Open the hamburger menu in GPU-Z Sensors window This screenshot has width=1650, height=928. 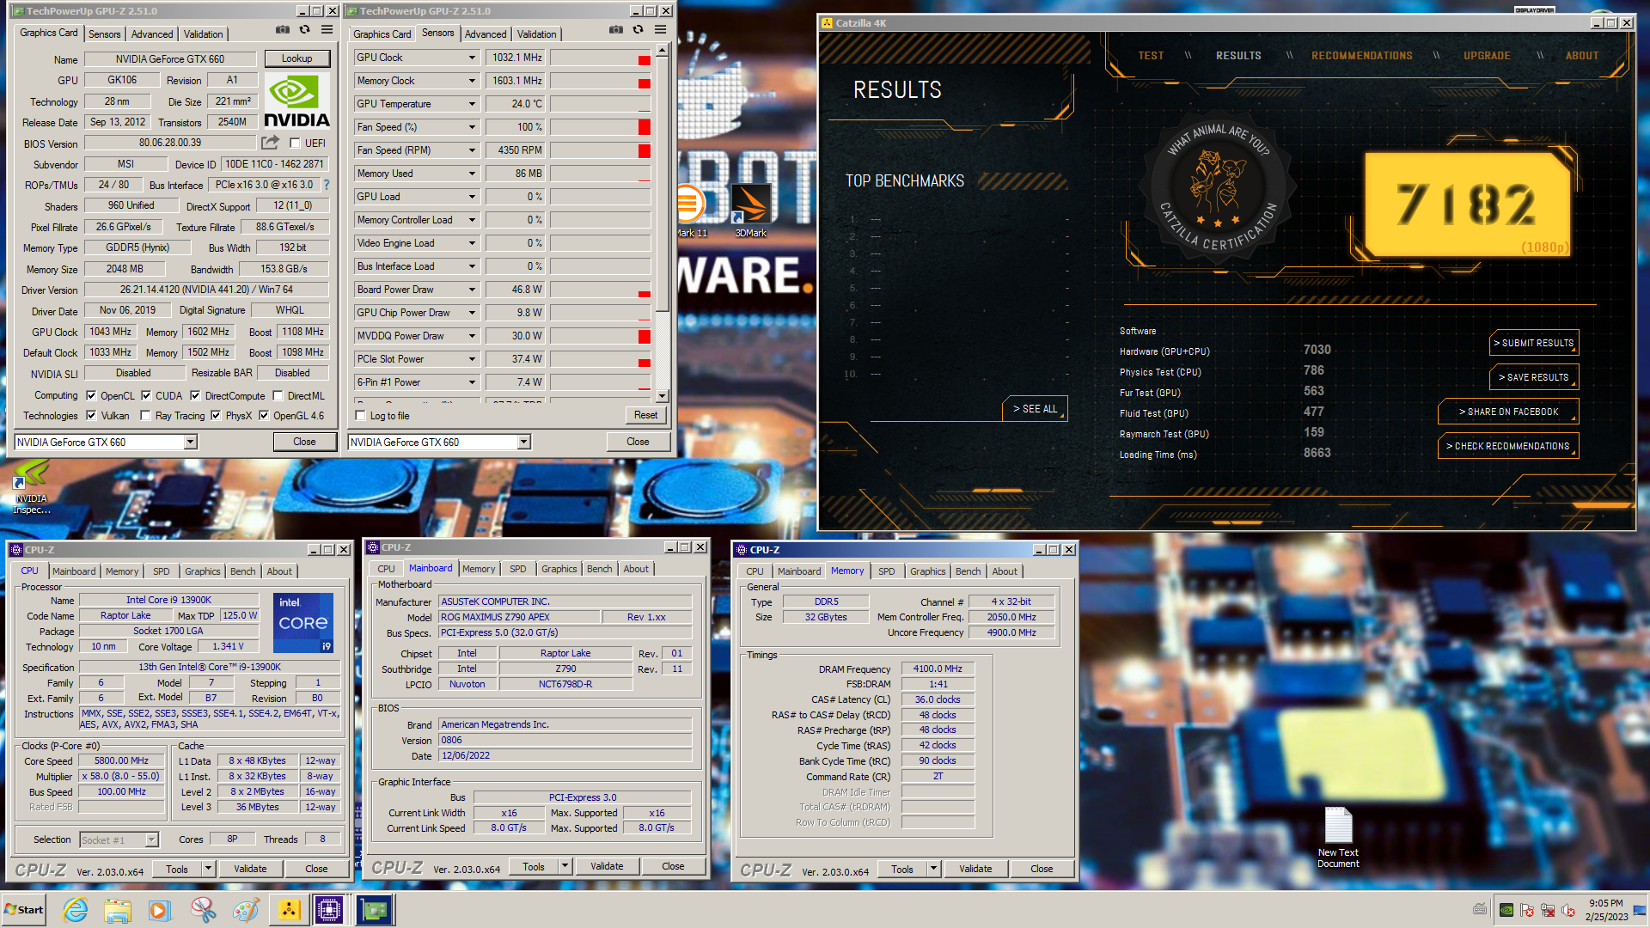coord(660,30)
